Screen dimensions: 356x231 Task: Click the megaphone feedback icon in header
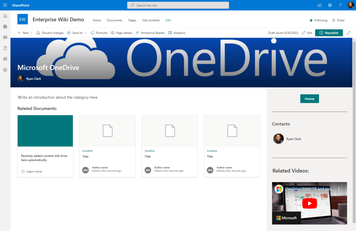click(x=319, y=5)
